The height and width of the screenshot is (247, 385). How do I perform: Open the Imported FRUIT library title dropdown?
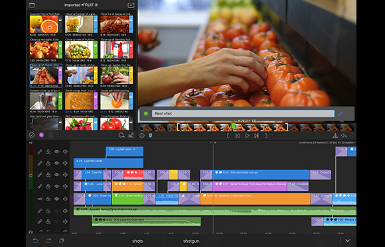tap(81, 5)
